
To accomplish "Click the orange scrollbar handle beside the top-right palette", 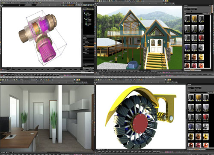I will pyautogui.click(x=212, y=9).
